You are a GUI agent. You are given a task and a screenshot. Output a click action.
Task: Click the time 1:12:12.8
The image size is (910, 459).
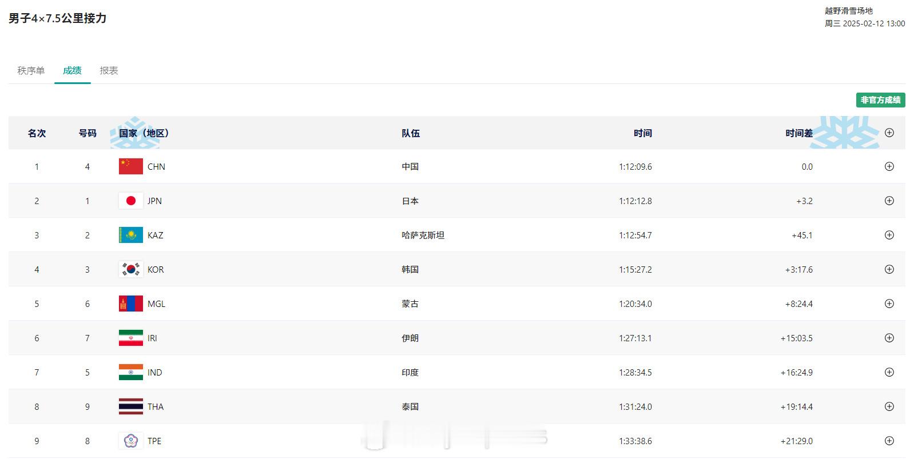click(x=635, y=201)
